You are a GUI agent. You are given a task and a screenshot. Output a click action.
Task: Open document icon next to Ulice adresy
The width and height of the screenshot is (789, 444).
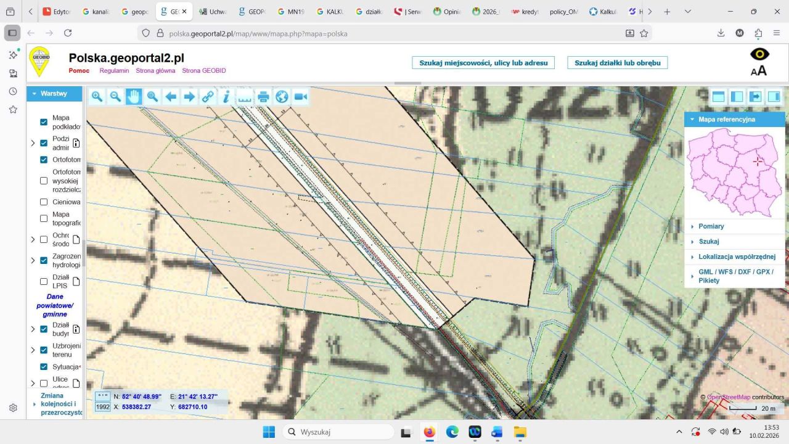(76, 383)
